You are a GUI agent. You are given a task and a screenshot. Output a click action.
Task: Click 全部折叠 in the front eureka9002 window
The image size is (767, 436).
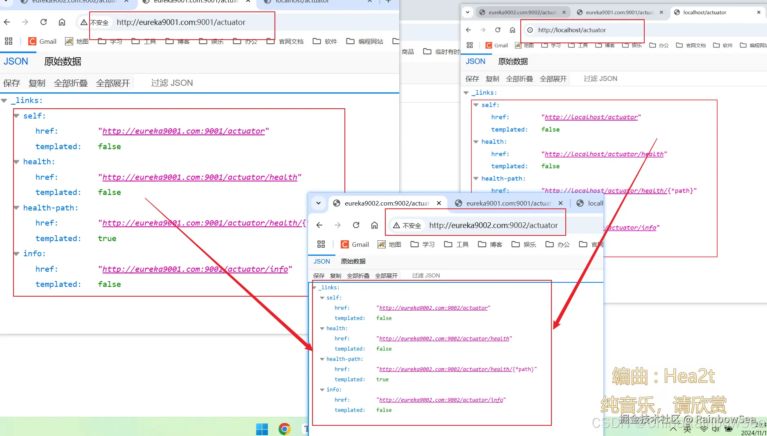click(x=358, y=276)
